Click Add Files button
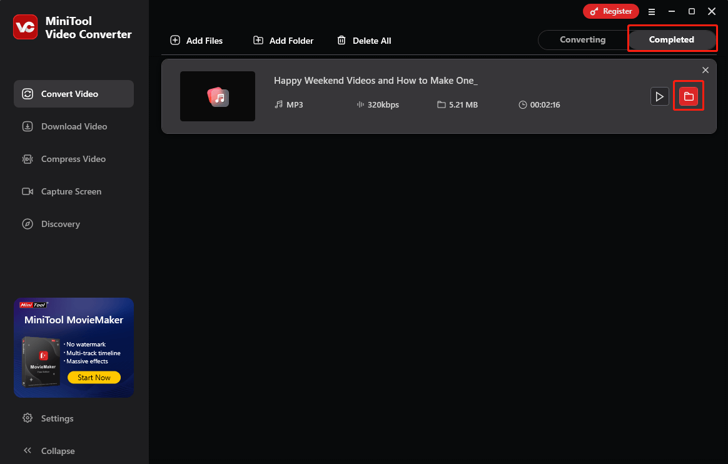Viewport: 728px width, 464px height. click(196, 41)
